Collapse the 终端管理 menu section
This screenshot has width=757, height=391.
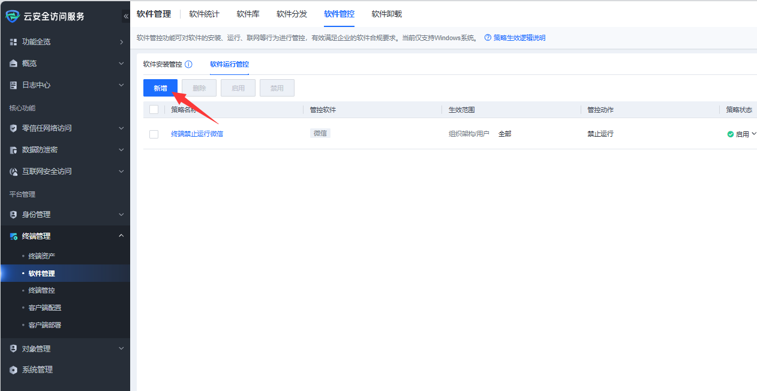pyautogui.click(x=121, y=236)
